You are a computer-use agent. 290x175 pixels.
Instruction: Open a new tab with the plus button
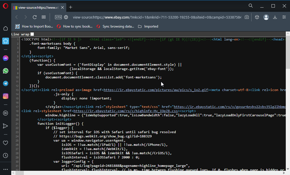[x=70, y=8]
